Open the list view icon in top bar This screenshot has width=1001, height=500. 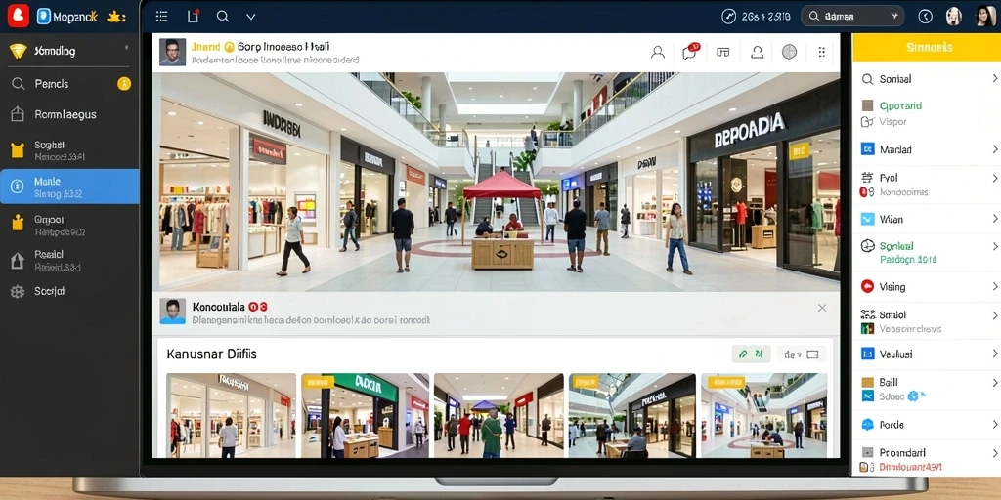[x=162, y=17]
